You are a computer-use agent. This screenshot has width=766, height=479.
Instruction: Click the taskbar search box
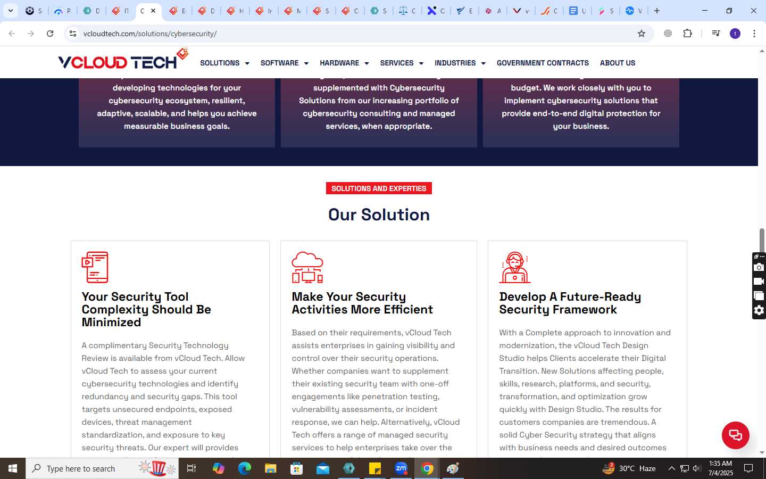pos(102,468)
